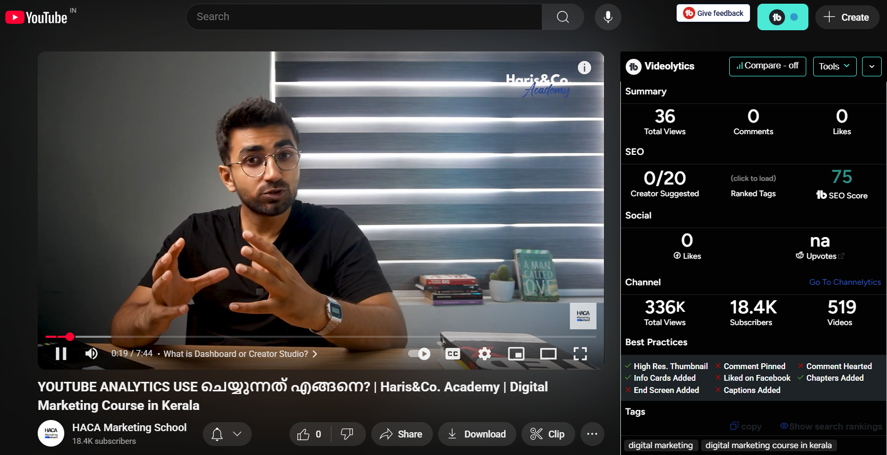The width and height of the screenshot is (887, 455).
Task: Start voice search with microphone icon
Action: pyautogui.click(x=608, y=17)
